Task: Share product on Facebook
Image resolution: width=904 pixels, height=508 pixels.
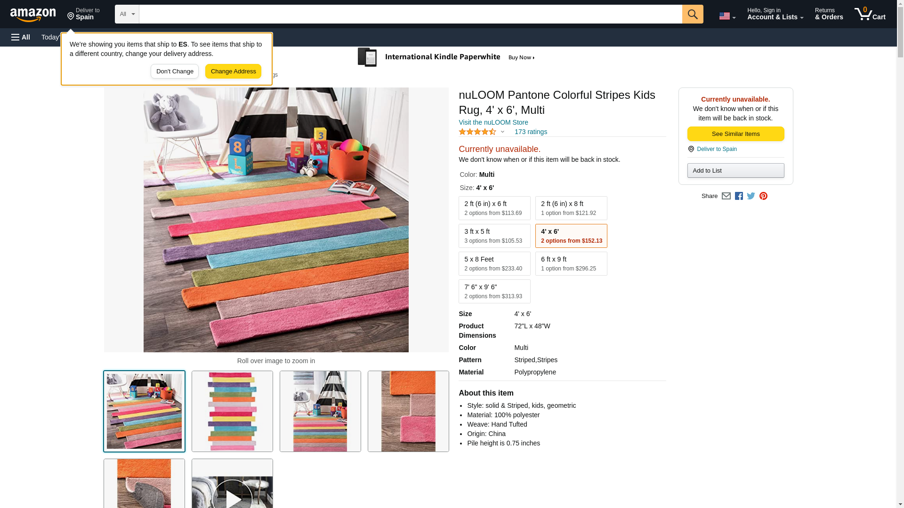Action: pos(739,196)
